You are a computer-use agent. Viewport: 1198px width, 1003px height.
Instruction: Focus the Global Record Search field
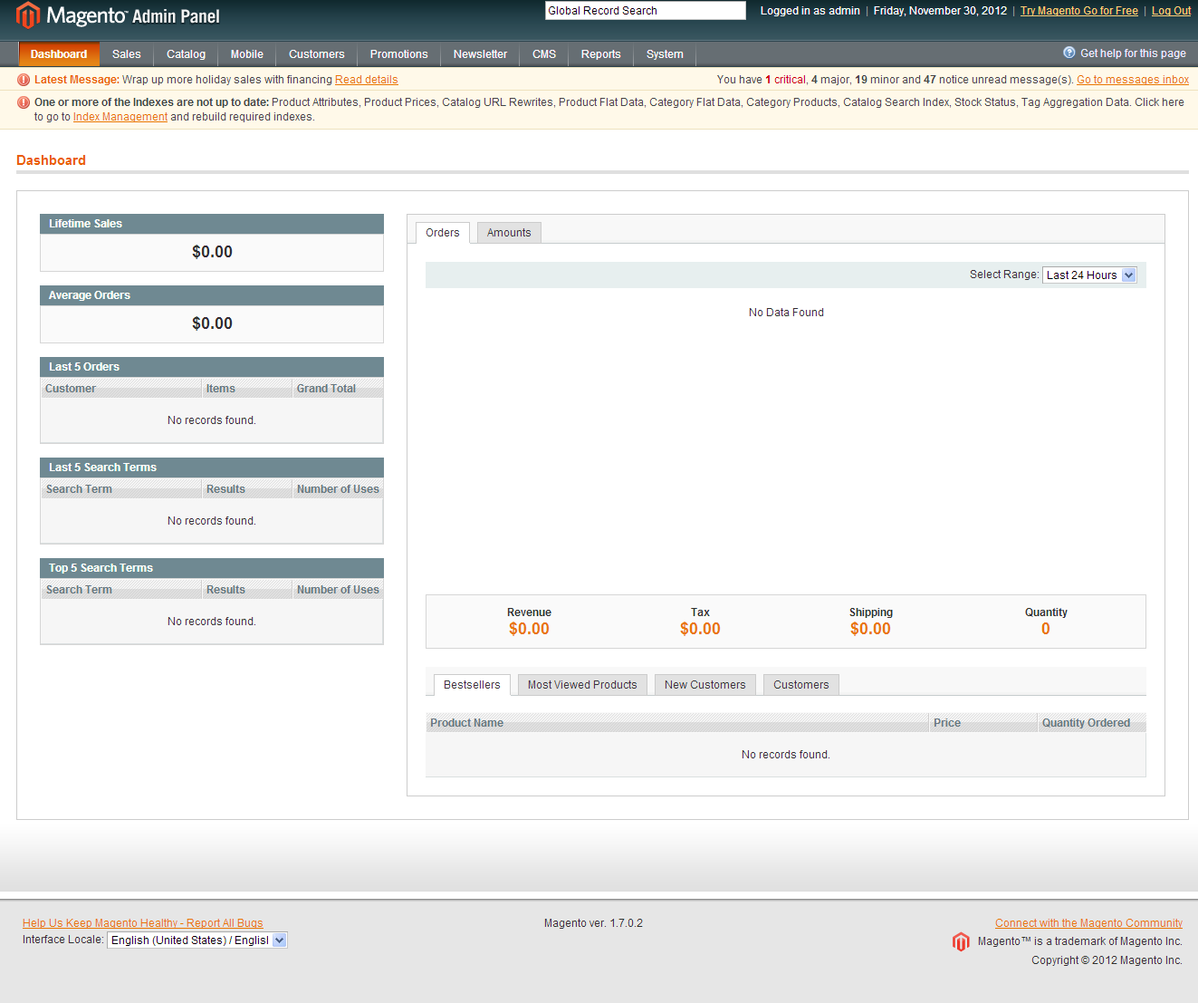[x=645, y=11]
